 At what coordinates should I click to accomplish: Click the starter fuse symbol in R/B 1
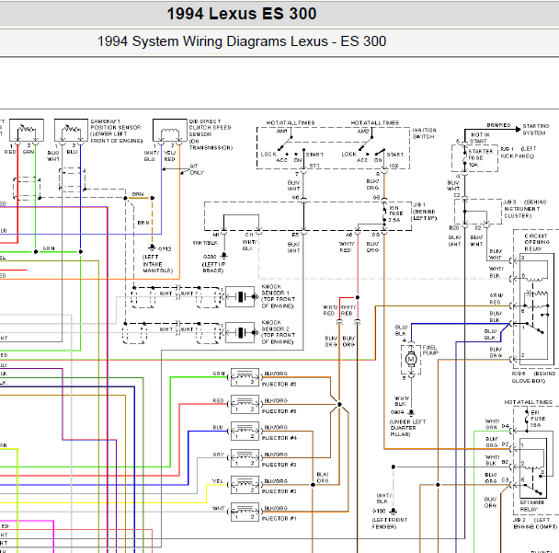coord(464,157)
